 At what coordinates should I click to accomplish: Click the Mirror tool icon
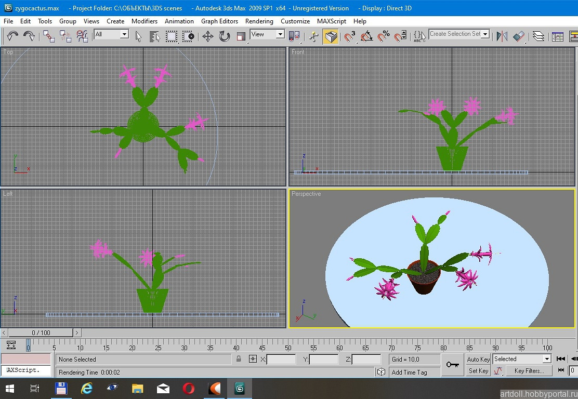[x=502, y=36]
